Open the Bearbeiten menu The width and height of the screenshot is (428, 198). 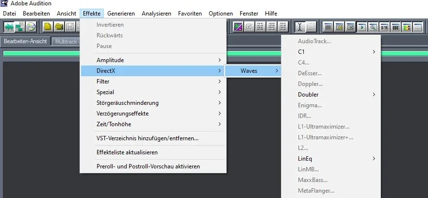(36, 14)
